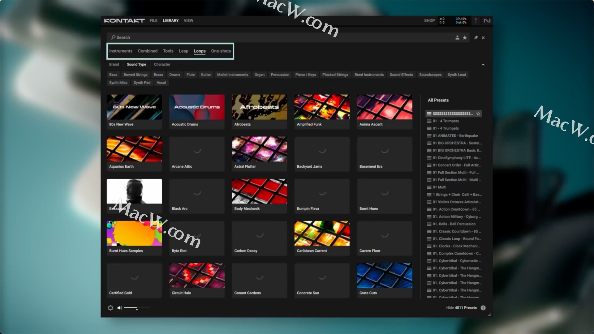
Task: Open the SHOP link
Action: click(429, 20)
